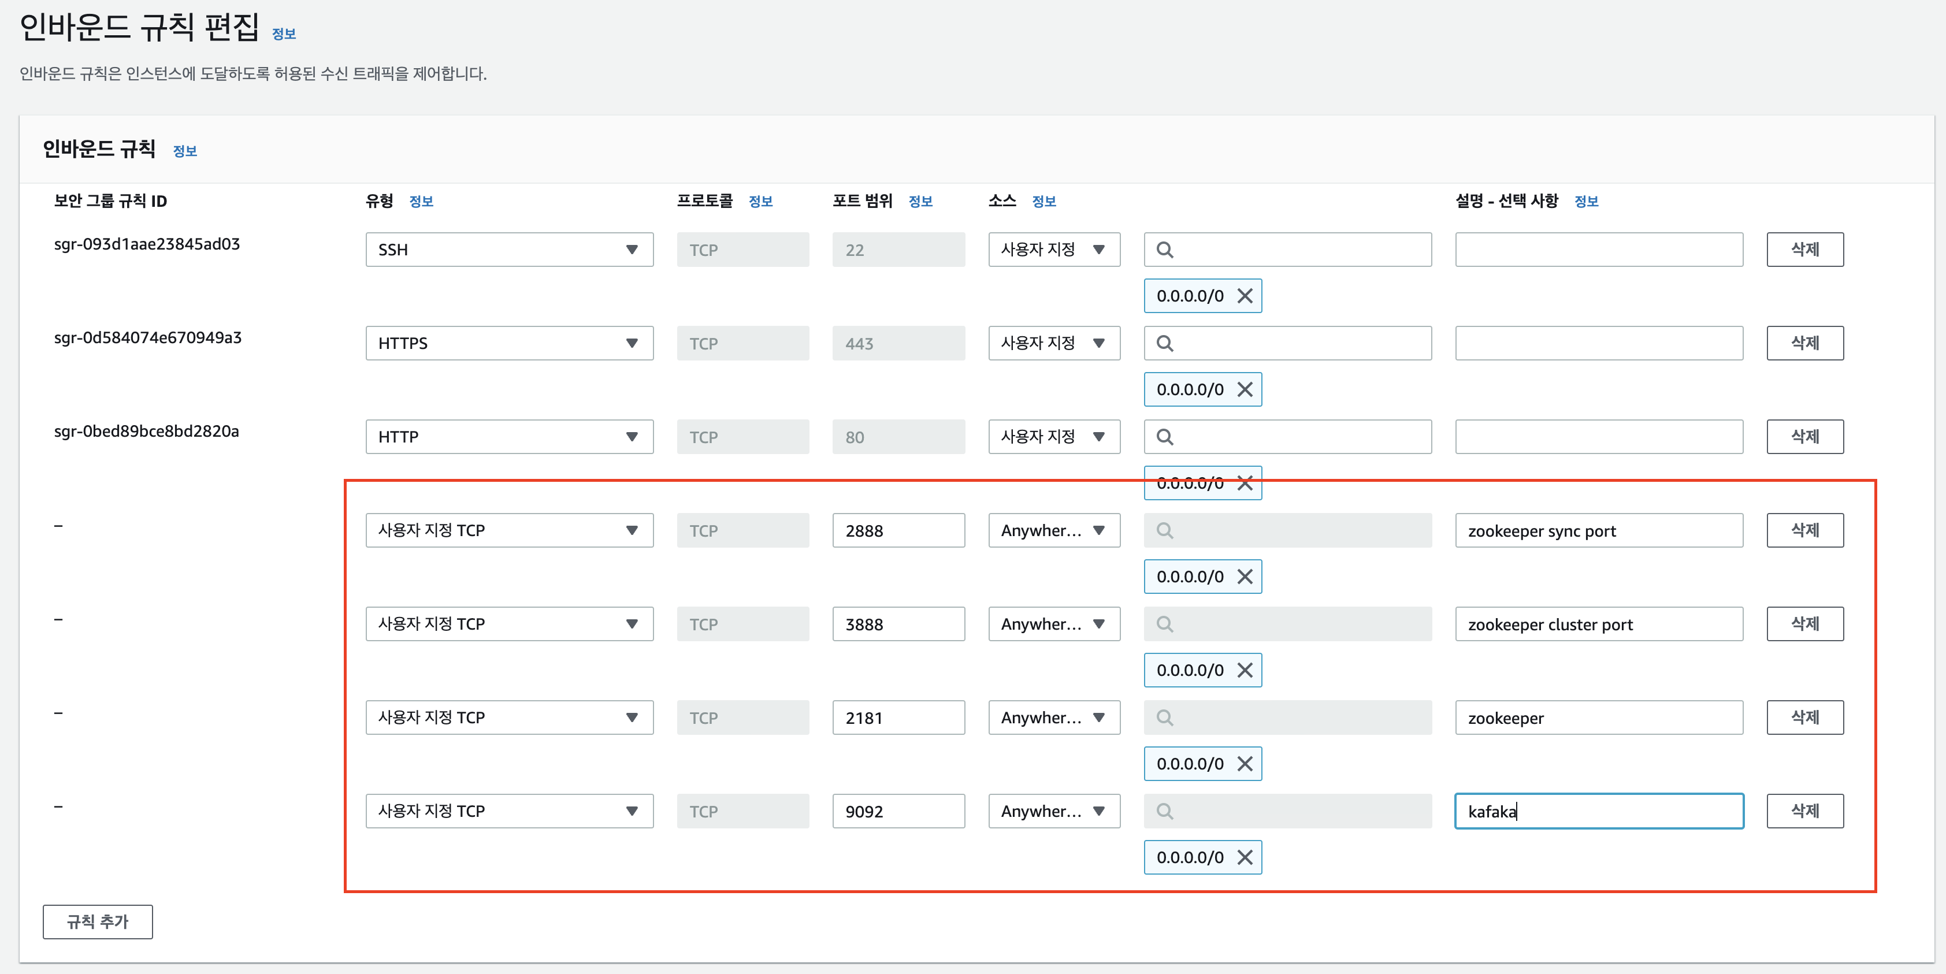
Task: Select rule ID sgr-093d1aae23845ad03 text
Action: click(x=147, y=244)
